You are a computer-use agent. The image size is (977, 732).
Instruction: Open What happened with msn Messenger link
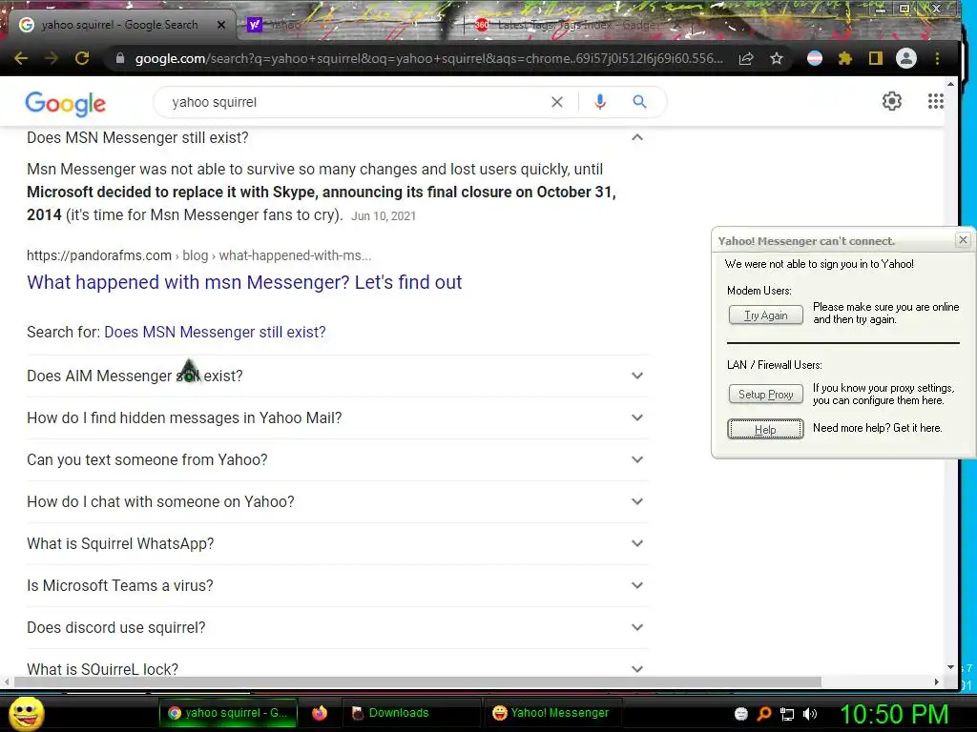pos(244,282)
